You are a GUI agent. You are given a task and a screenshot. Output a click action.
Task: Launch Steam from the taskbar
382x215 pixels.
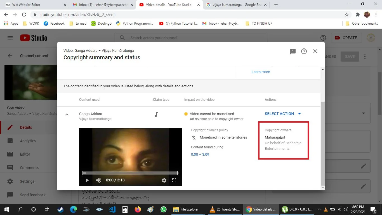pyautogui.click(x=60, y=209)
